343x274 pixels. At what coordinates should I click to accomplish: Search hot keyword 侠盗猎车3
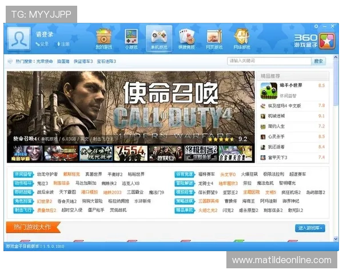click(x=83, y=62)
